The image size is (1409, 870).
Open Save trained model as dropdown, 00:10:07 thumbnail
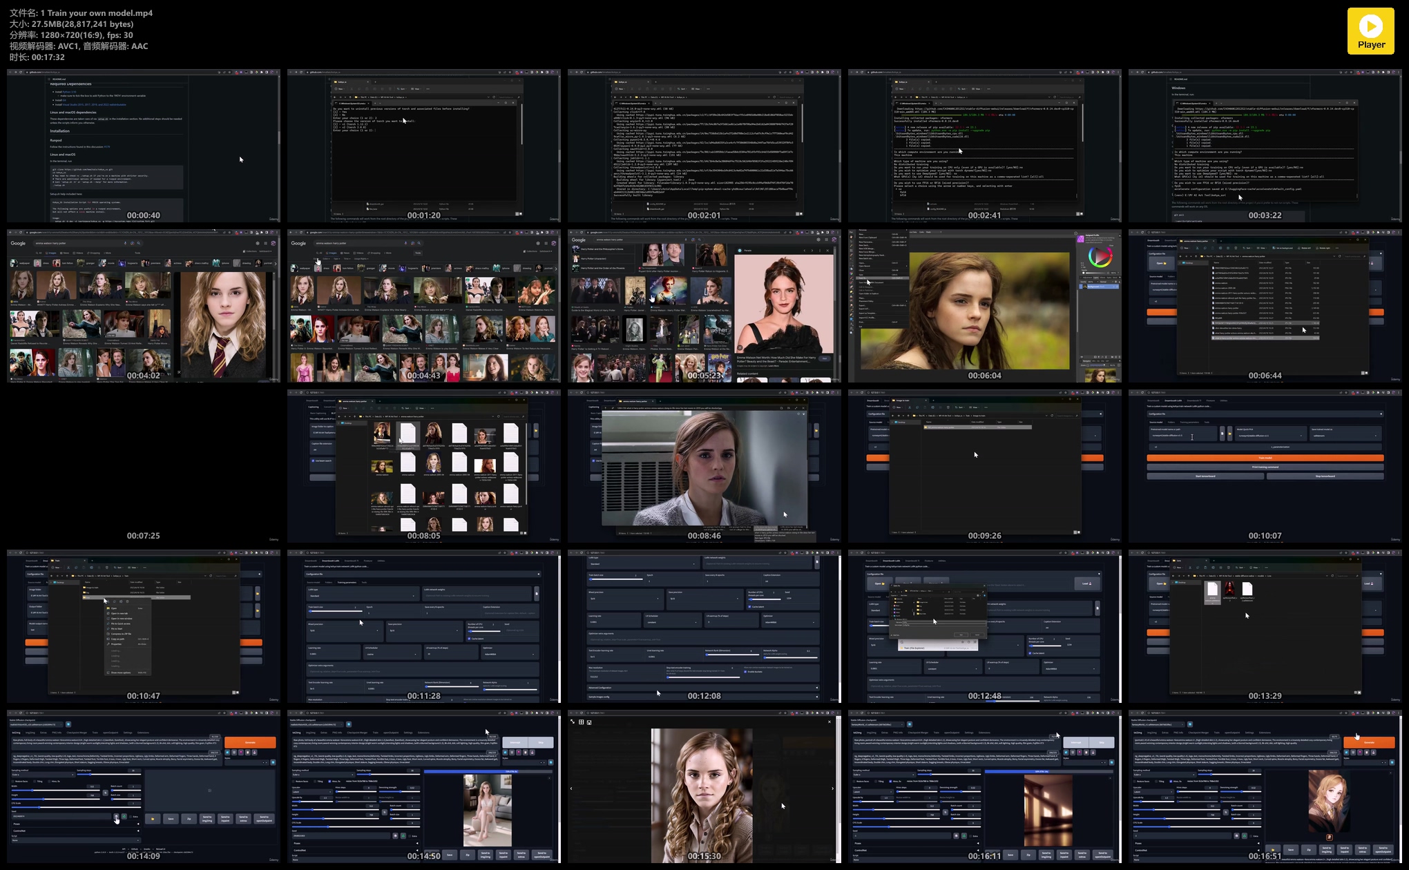pyautogui.click(x=1345, y=436)
